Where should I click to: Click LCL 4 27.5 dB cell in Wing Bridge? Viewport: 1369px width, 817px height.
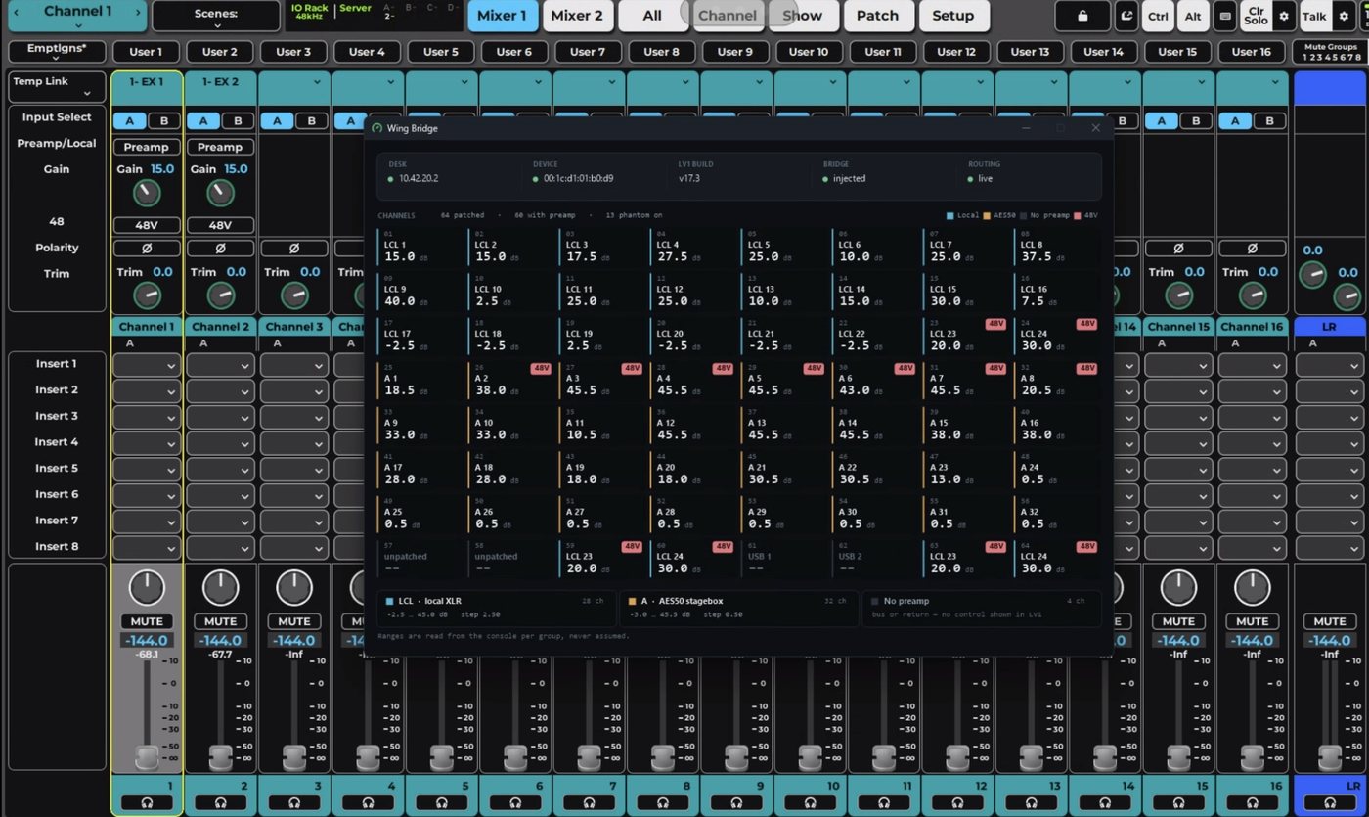692,249
